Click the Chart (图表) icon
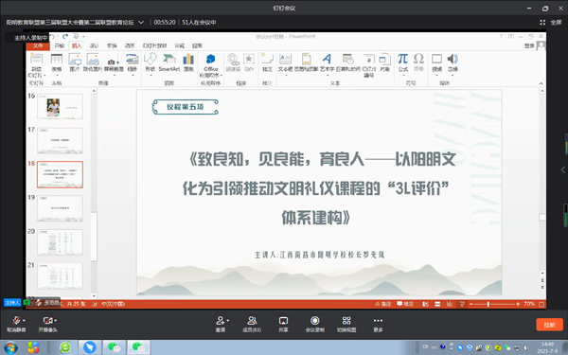The width and height of the screenshot is (568, 355). tap(188, 59)
